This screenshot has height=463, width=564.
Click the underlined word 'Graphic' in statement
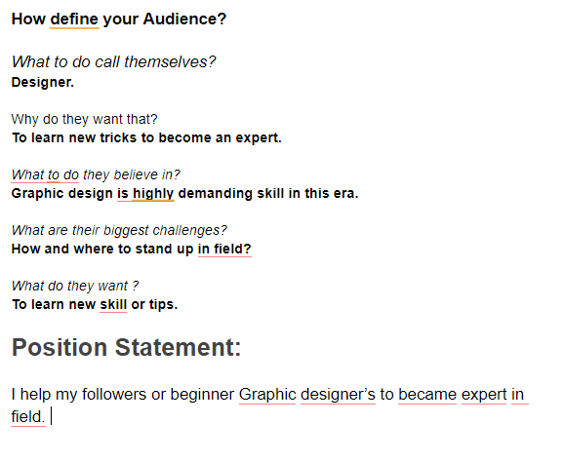(267, 395)
